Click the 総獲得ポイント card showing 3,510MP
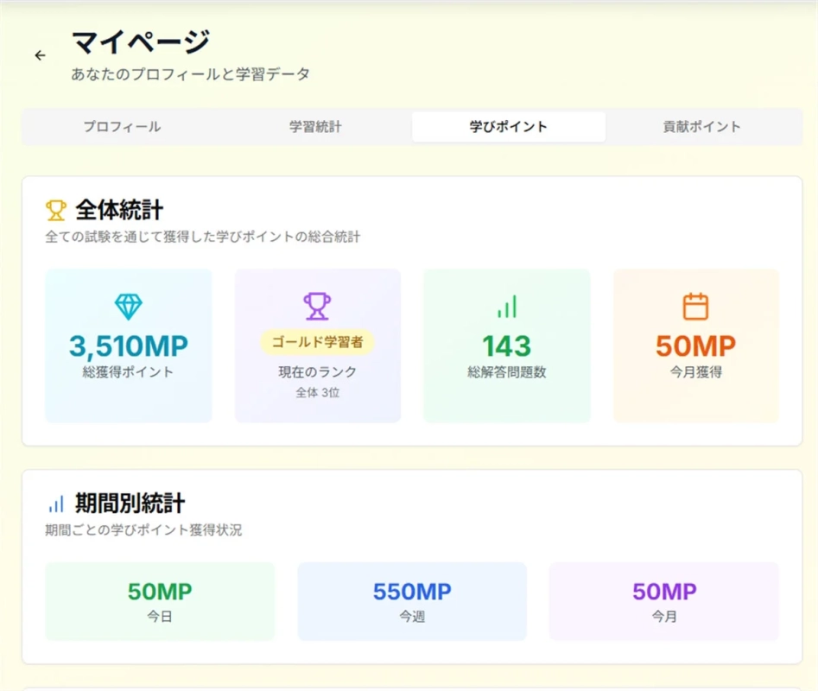This screenshot has height=691, width=818. point(128,344)
